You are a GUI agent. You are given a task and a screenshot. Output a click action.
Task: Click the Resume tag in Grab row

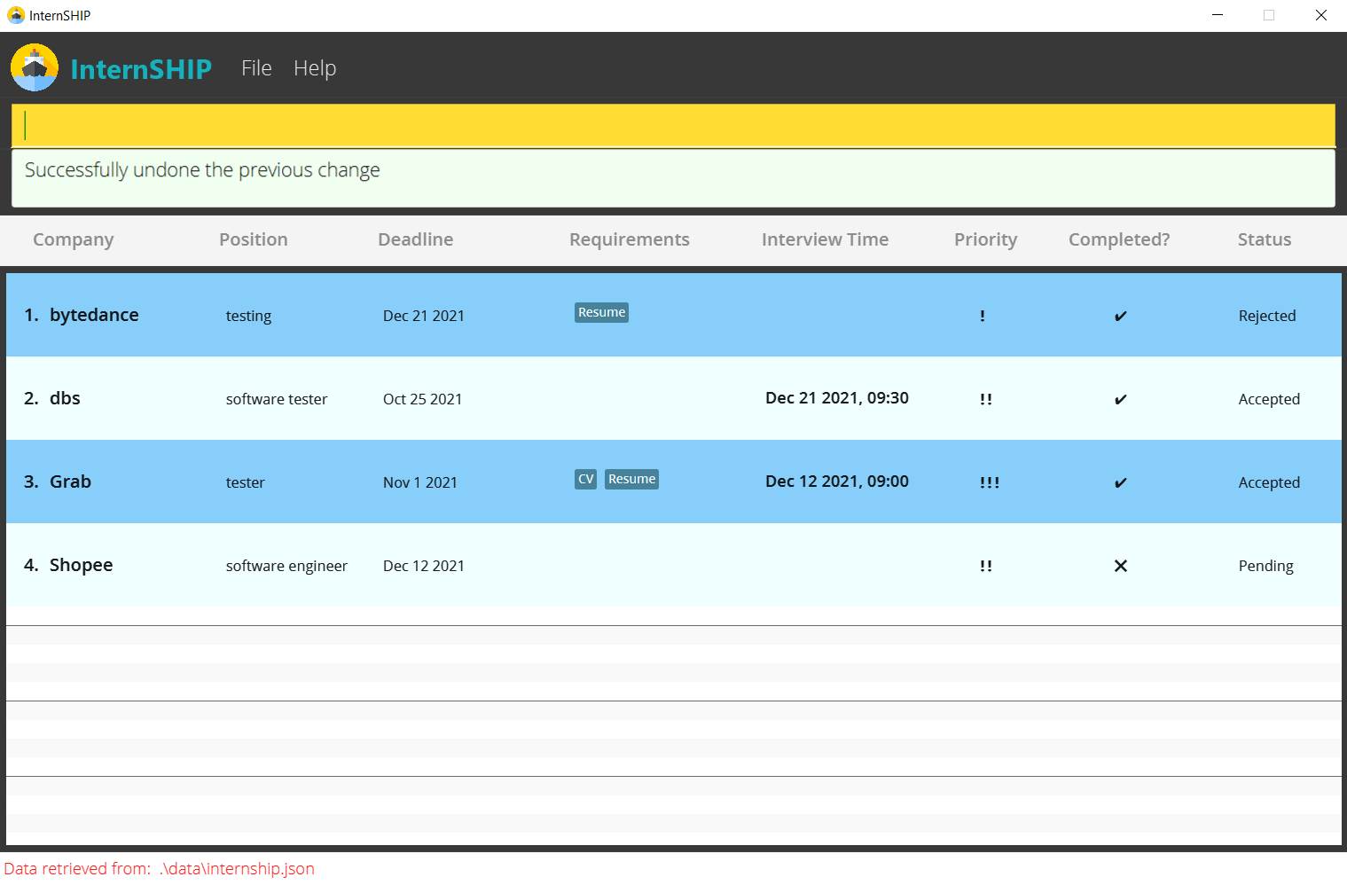click(631, 479)
